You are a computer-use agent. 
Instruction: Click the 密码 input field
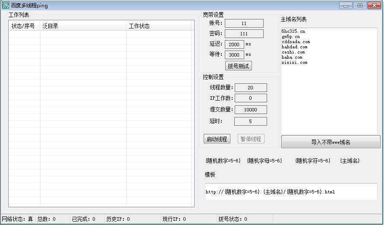pos(244,34)
